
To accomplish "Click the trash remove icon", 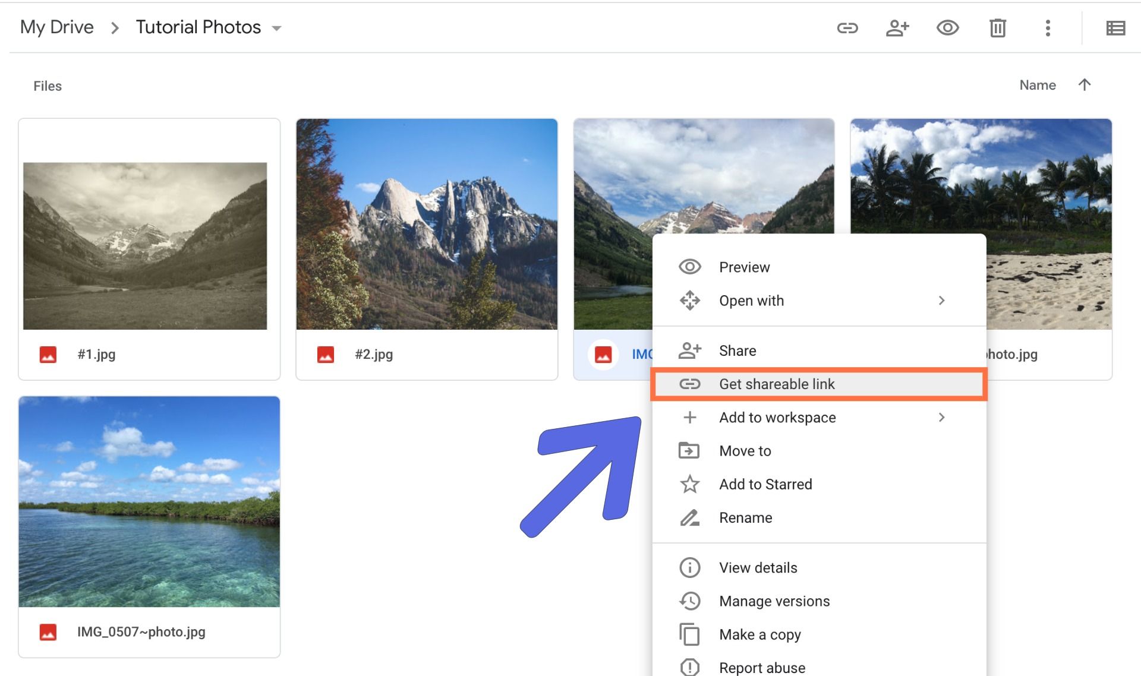I will (x=997, y=28).
